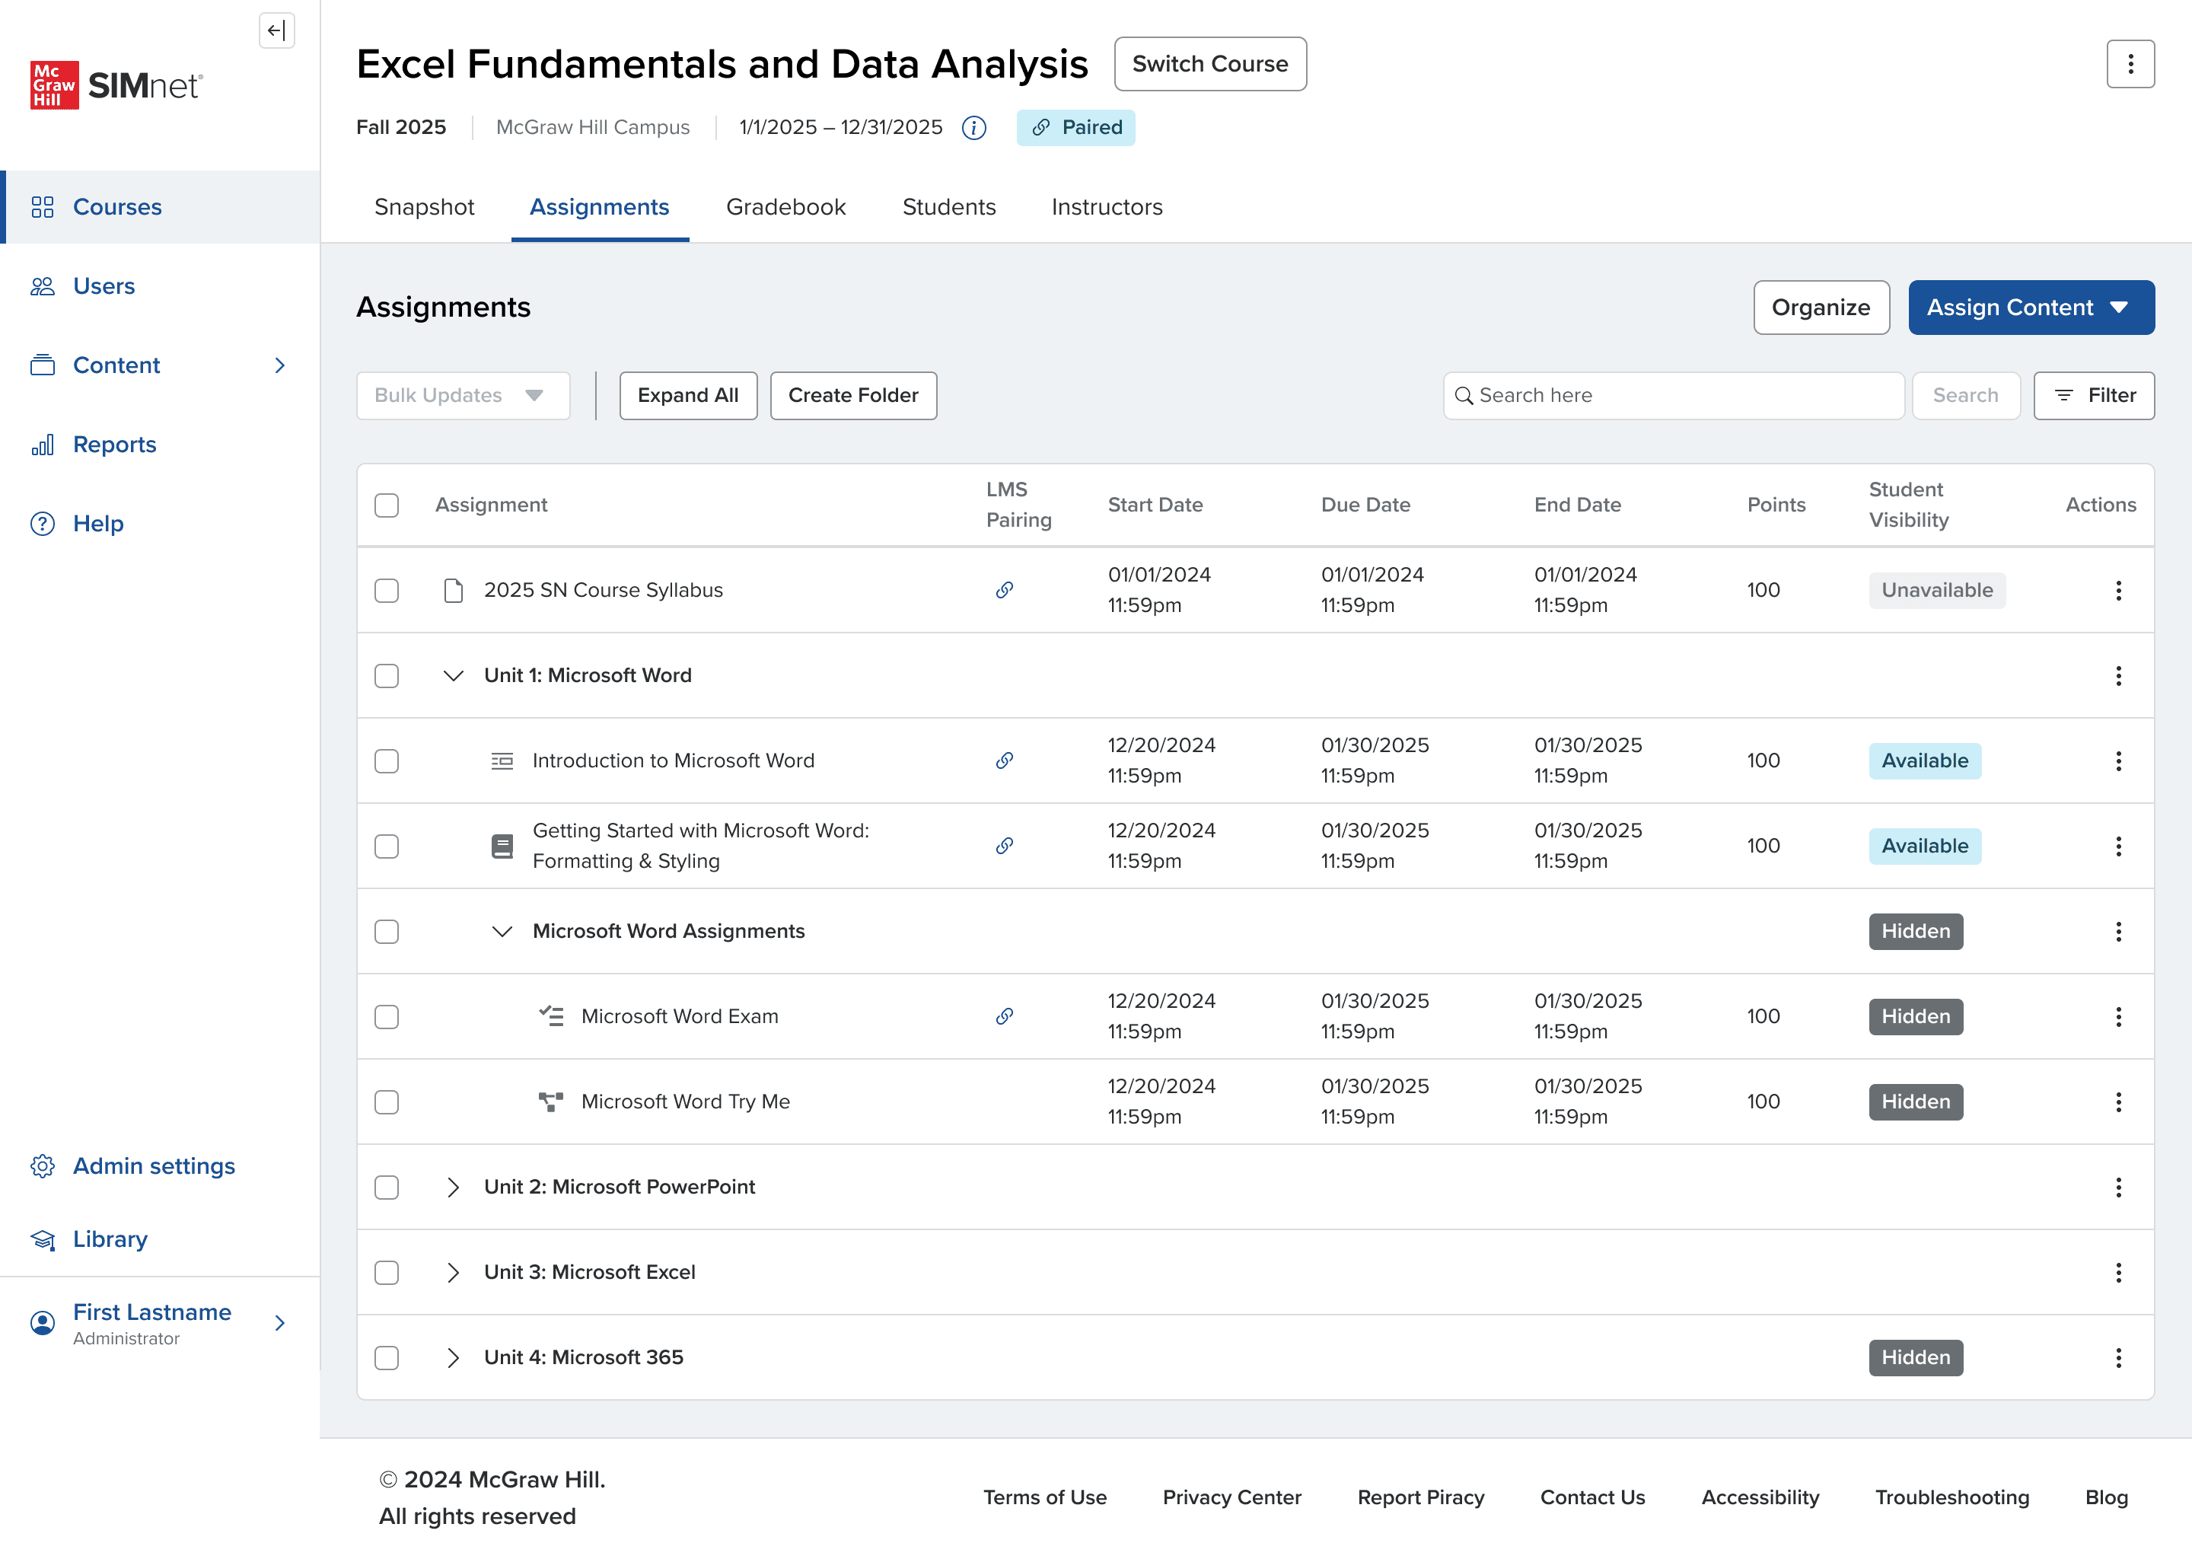This screenshot has height=1559, width=2192.
Task: Click the Admin settings gear icon
Action: pos(42,1165)
